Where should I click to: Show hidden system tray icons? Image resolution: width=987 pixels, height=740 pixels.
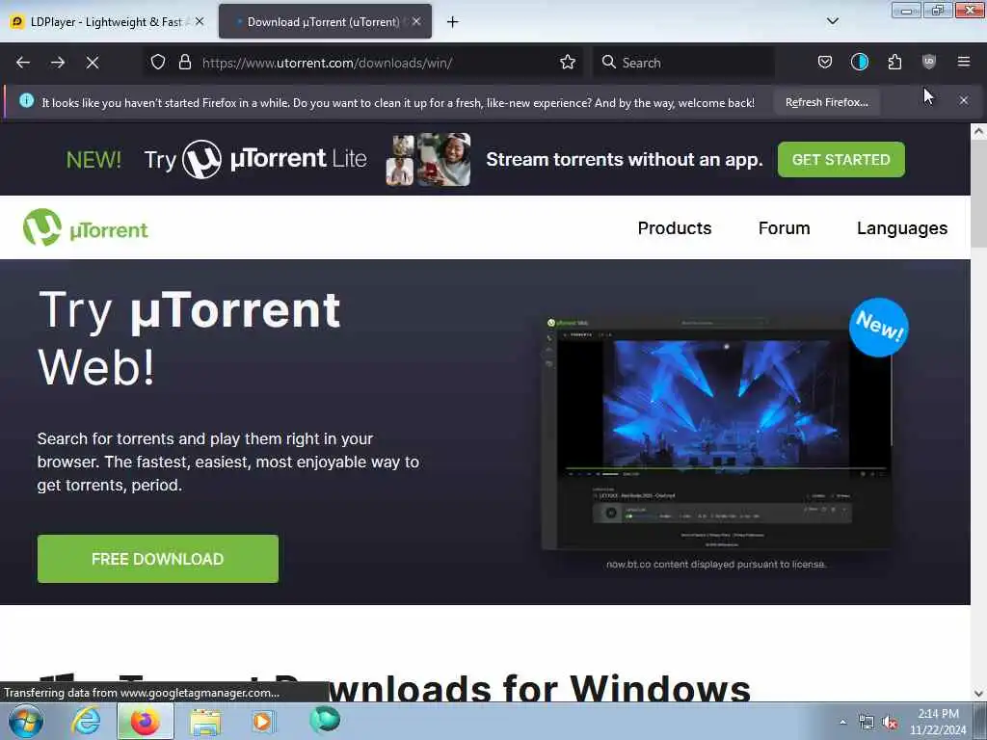coord(842,723)
